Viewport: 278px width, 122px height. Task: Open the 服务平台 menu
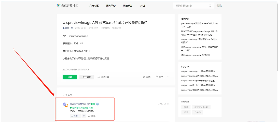coord(111,6)
